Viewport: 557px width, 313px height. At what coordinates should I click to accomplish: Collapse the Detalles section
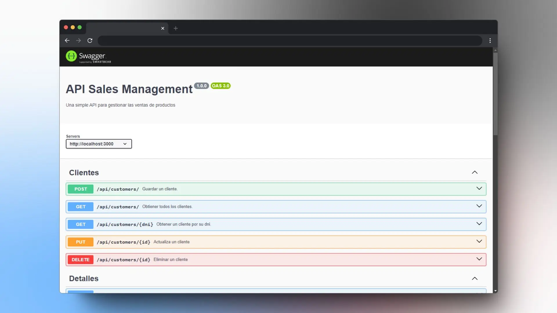(x=475, y=278)
